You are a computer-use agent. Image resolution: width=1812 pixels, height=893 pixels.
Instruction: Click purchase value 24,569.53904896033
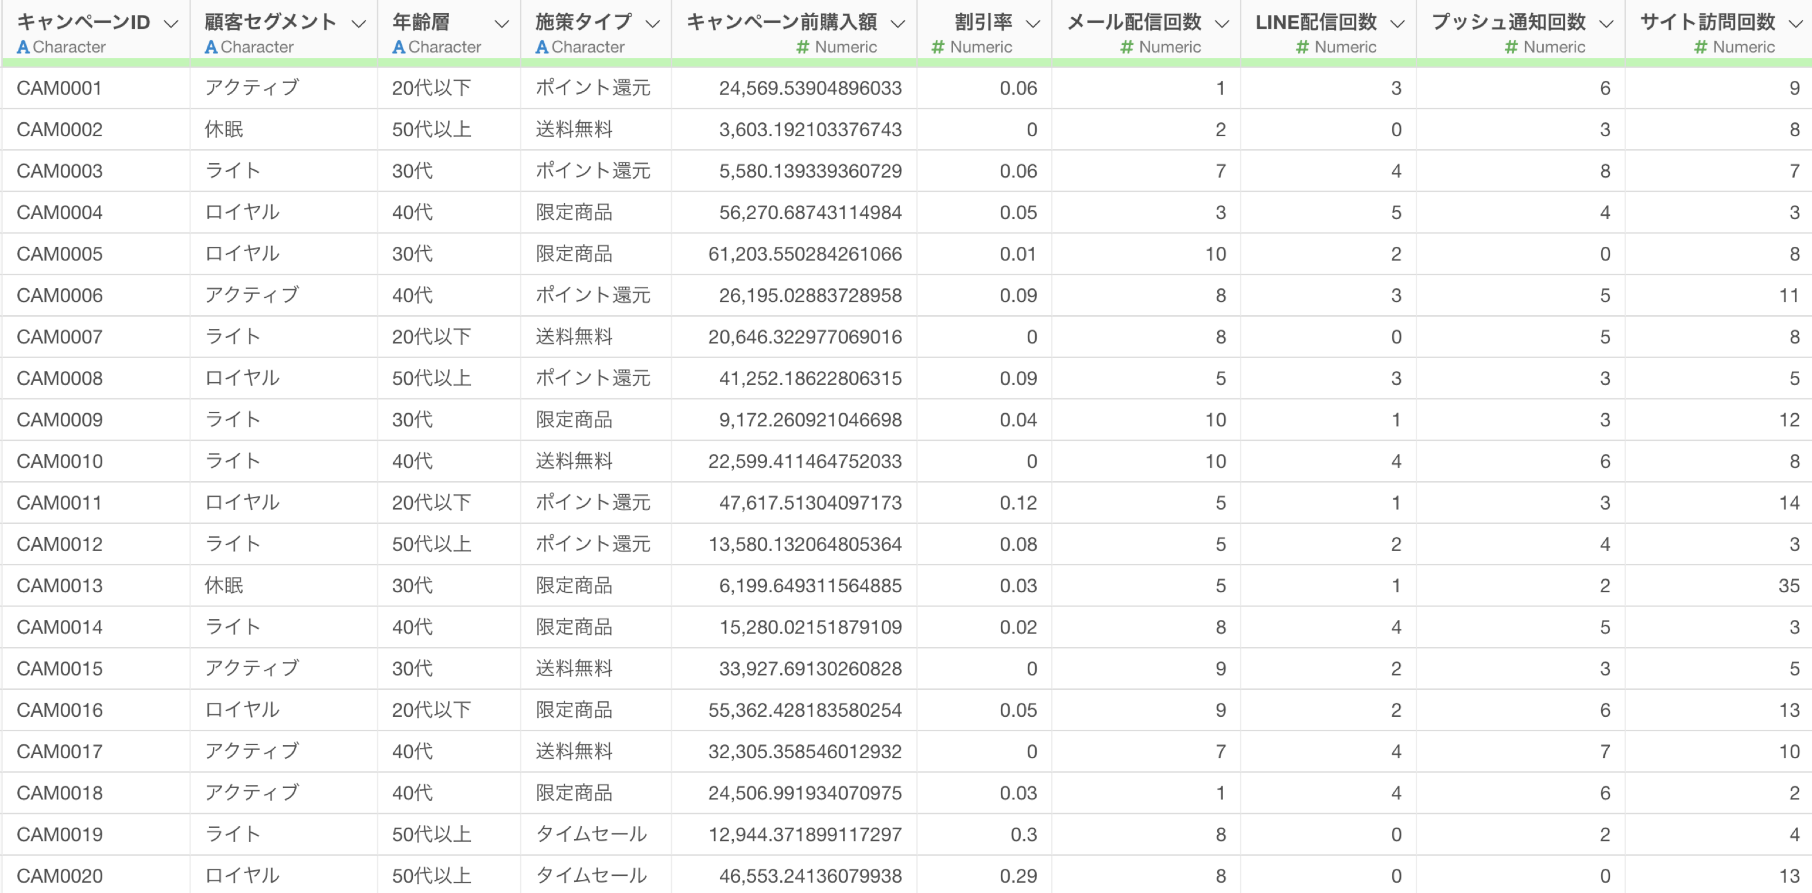point(810,88)
